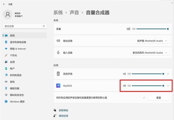Open the 输入设备 麦克风阵列 dropdown
The height and width of the screenshot is (120, 174).
tap(150, 53)
